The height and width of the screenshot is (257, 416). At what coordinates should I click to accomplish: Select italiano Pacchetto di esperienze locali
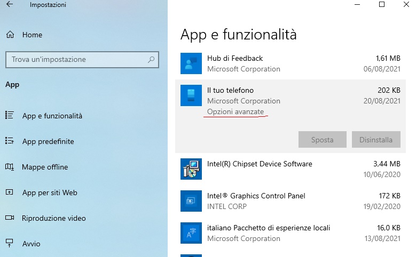(291, 233)
